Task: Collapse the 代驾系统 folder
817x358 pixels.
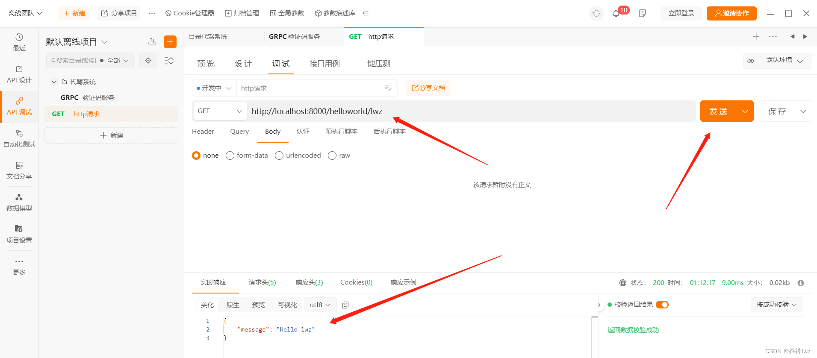Action: (x=54, y=82)
